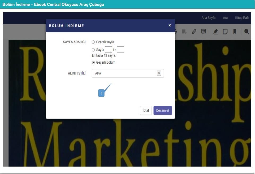Open the Alıntı Stili APA dropdown
255x174 pixels.
128,73
